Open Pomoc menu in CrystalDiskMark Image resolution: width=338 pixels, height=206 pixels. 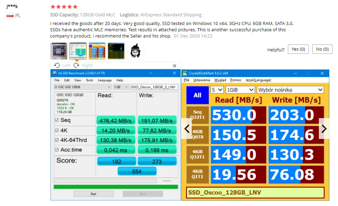[236, 80]
